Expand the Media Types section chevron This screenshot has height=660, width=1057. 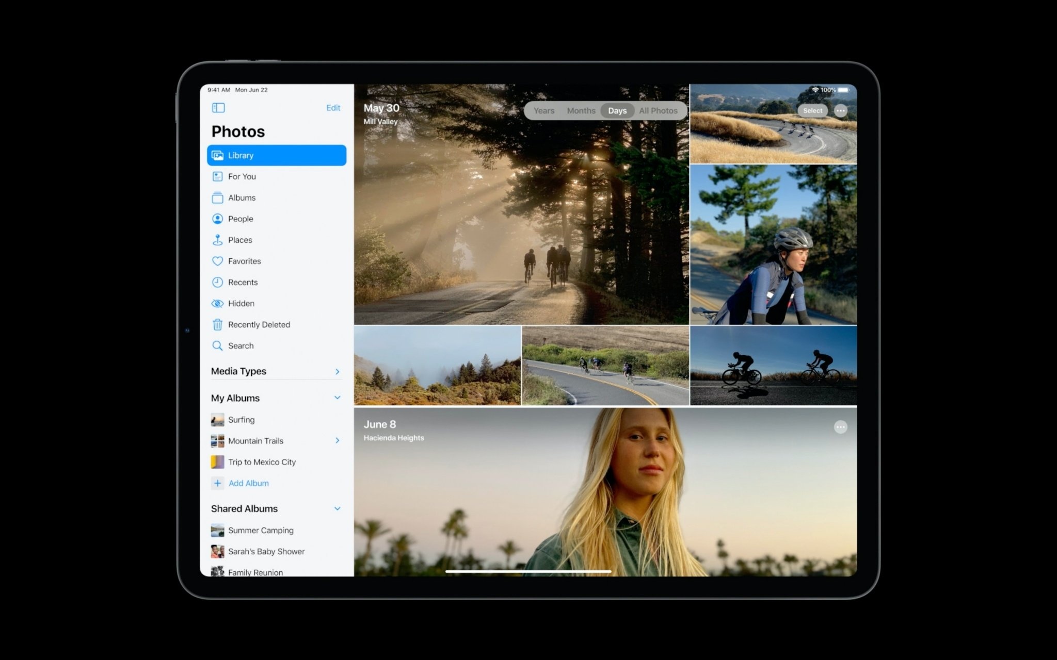point(338,371)
